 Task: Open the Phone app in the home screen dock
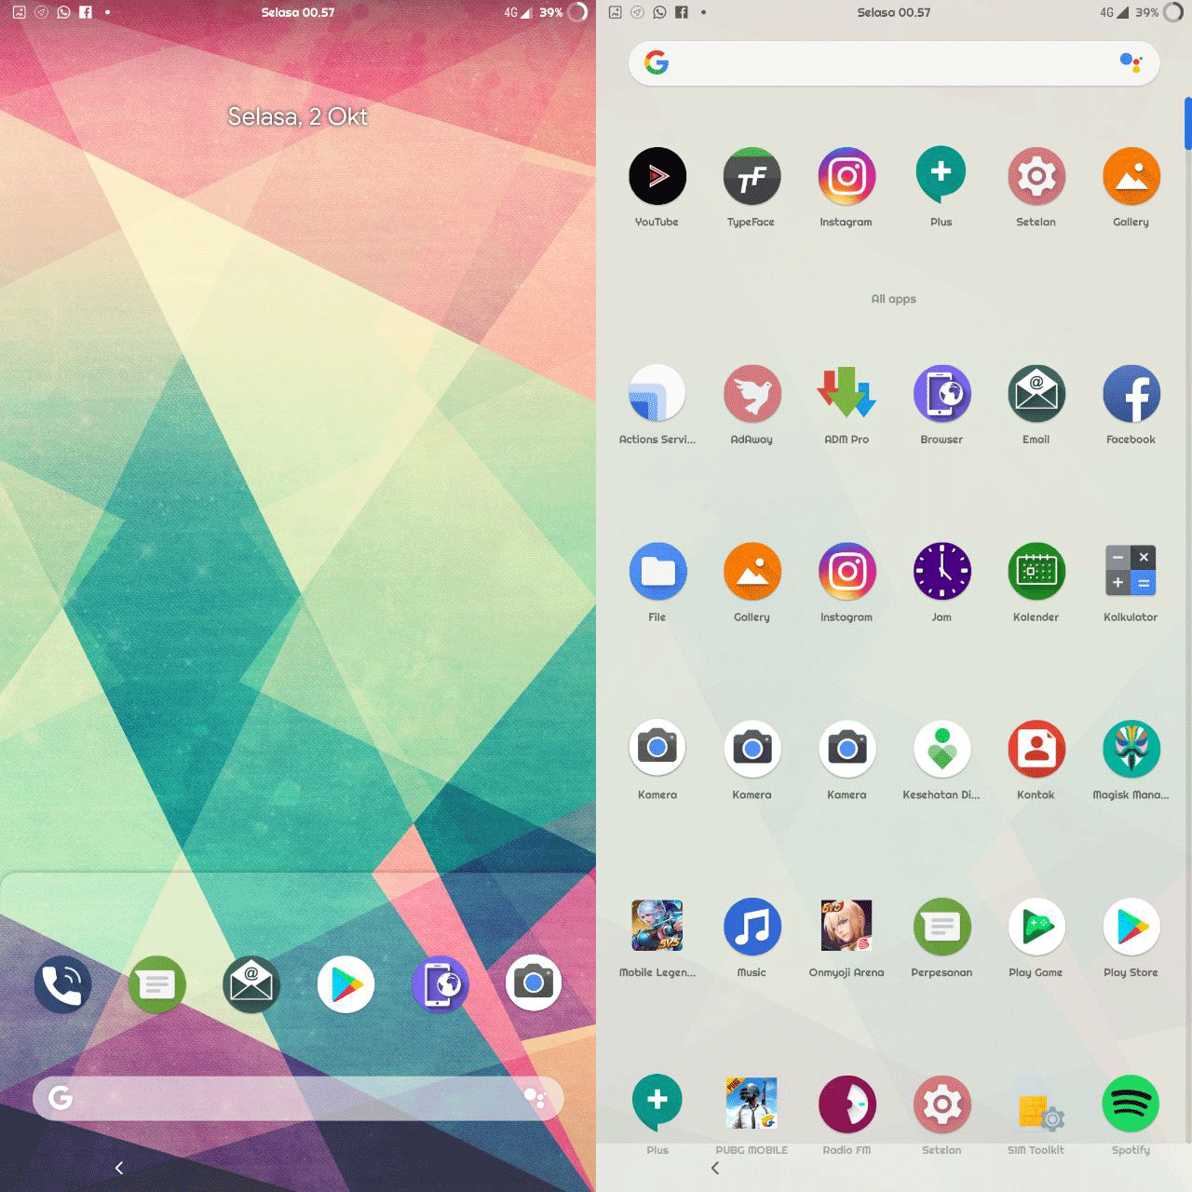[x=62, y=984]
